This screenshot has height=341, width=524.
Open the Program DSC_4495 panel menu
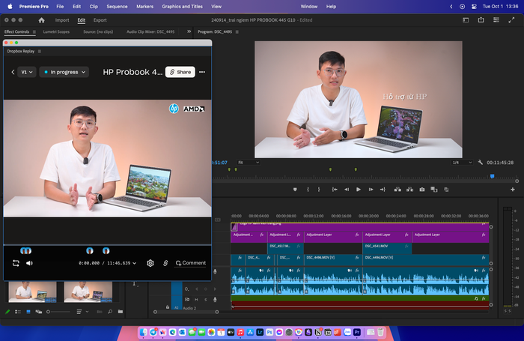pyautogui.click(x=237, y=31)
